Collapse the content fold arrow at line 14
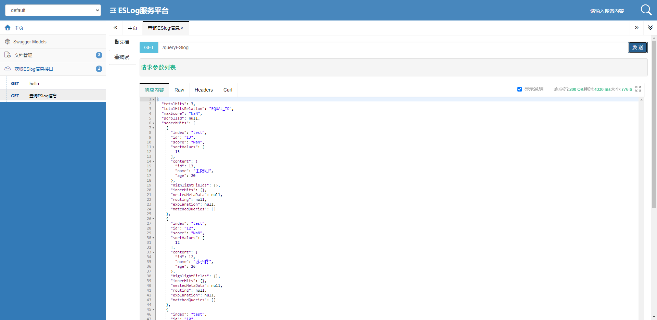Viewport: 657px width, 320px height. [x=154, y=161]
